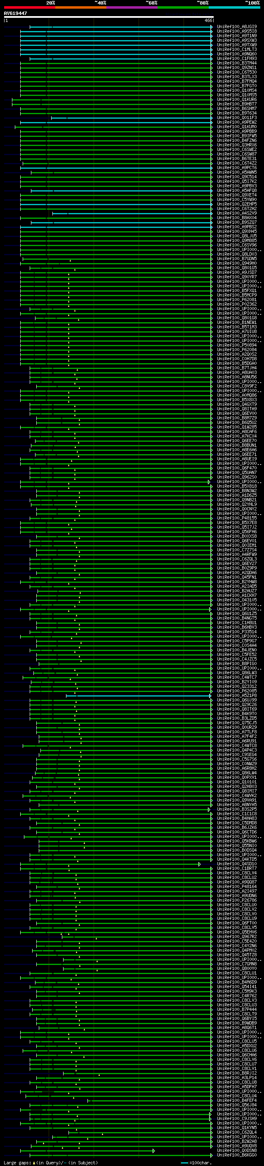Select hit label UniRef100_Q0IEM1
The width and height of the screenshot is (264, 1166).
point(237,546)
